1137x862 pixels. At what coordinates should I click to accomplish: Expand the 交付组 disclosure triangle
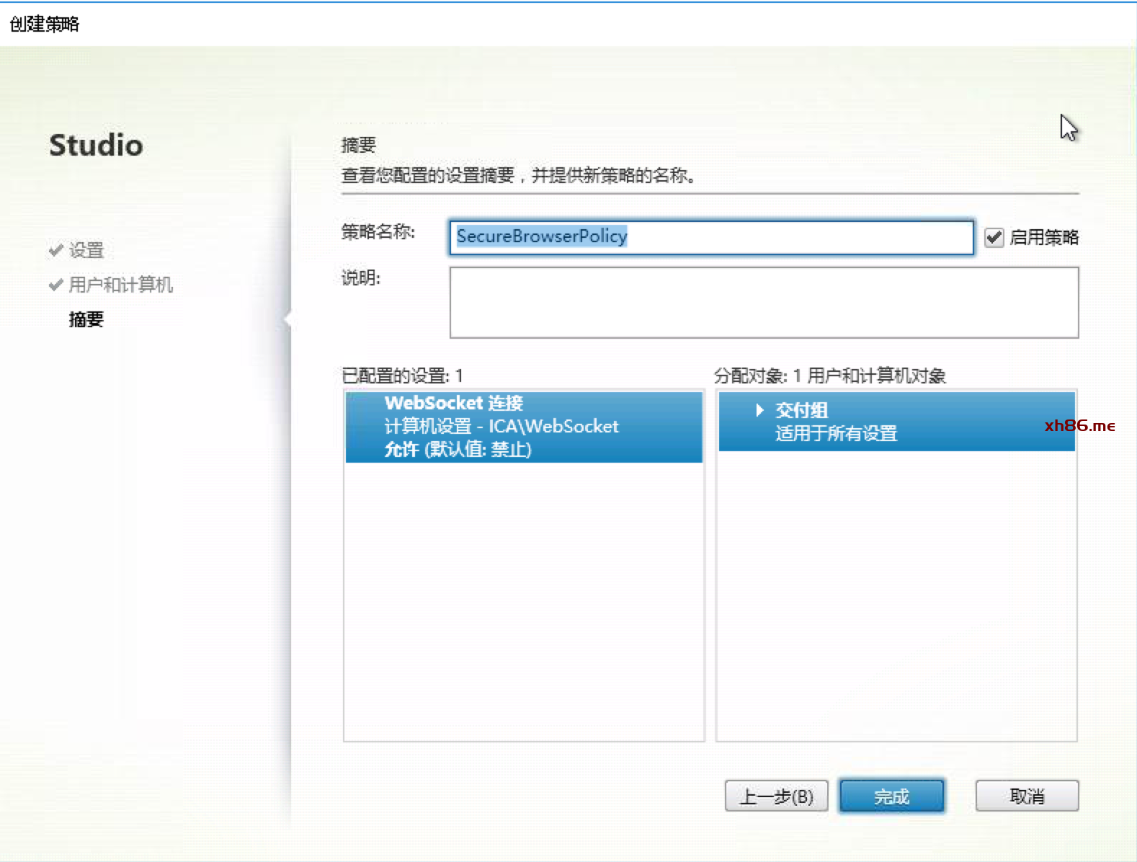pos(759,410)
